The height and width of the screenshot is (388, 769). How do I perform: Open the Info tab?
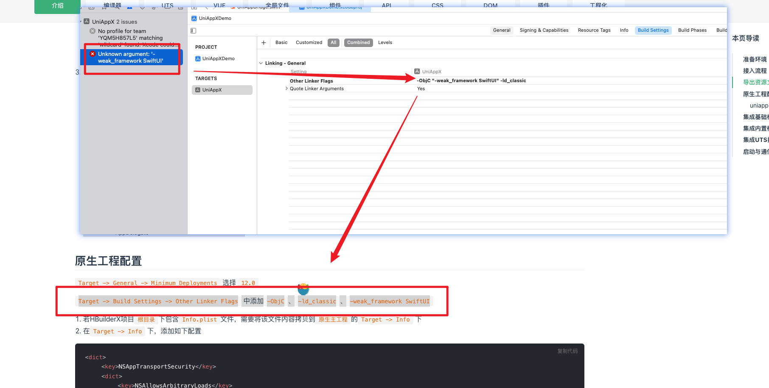tap(624, 30)
